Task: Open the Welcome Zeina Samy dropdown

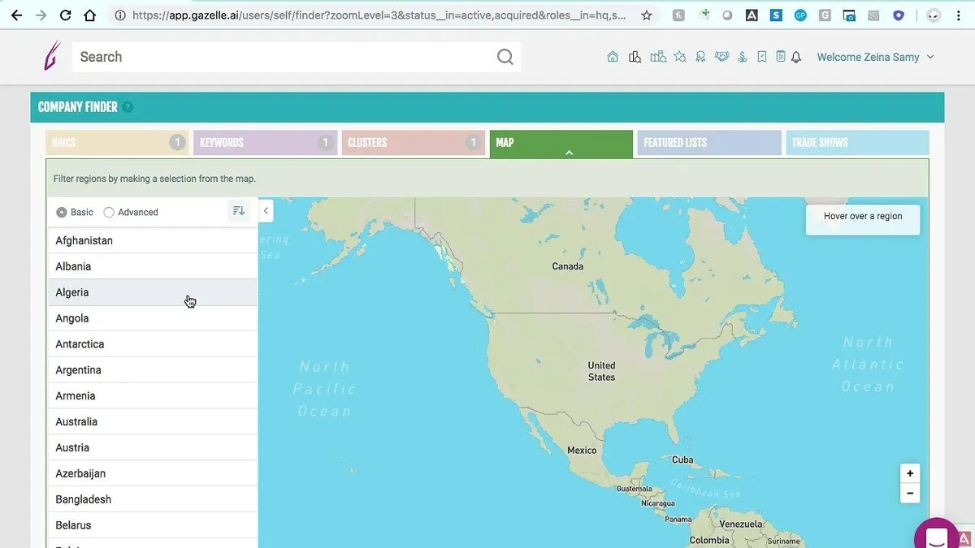Action: coord(876,57)
